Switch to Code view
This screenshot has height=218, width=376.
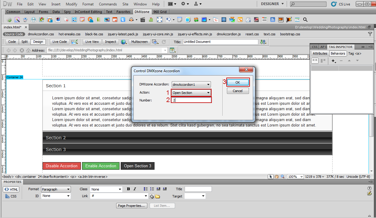(x=12, y=42)
